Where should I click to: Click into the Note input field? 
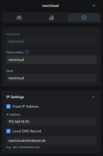(x=51, y=78)
